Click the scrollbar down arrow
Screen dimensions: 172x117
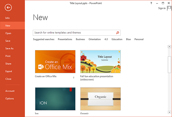(169, 112)
